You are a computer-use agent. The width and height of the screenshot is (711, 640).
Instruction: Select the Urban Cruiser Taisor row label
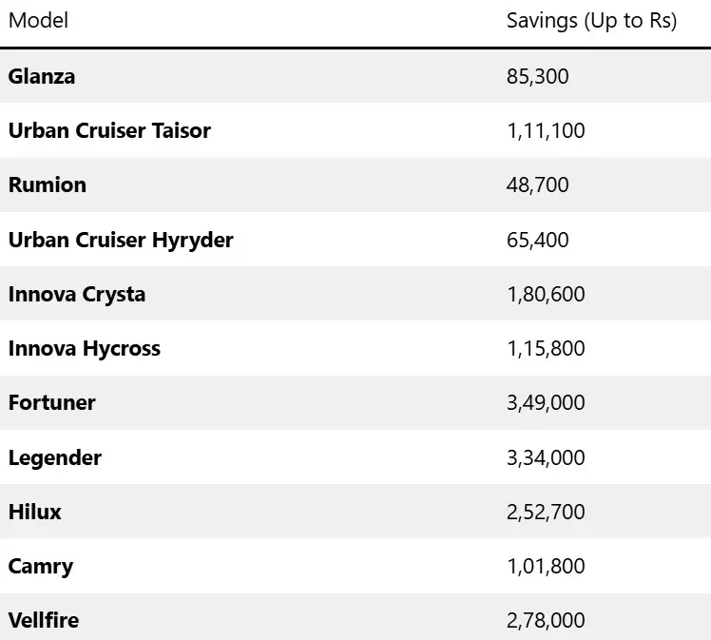[x=109, y=130]
